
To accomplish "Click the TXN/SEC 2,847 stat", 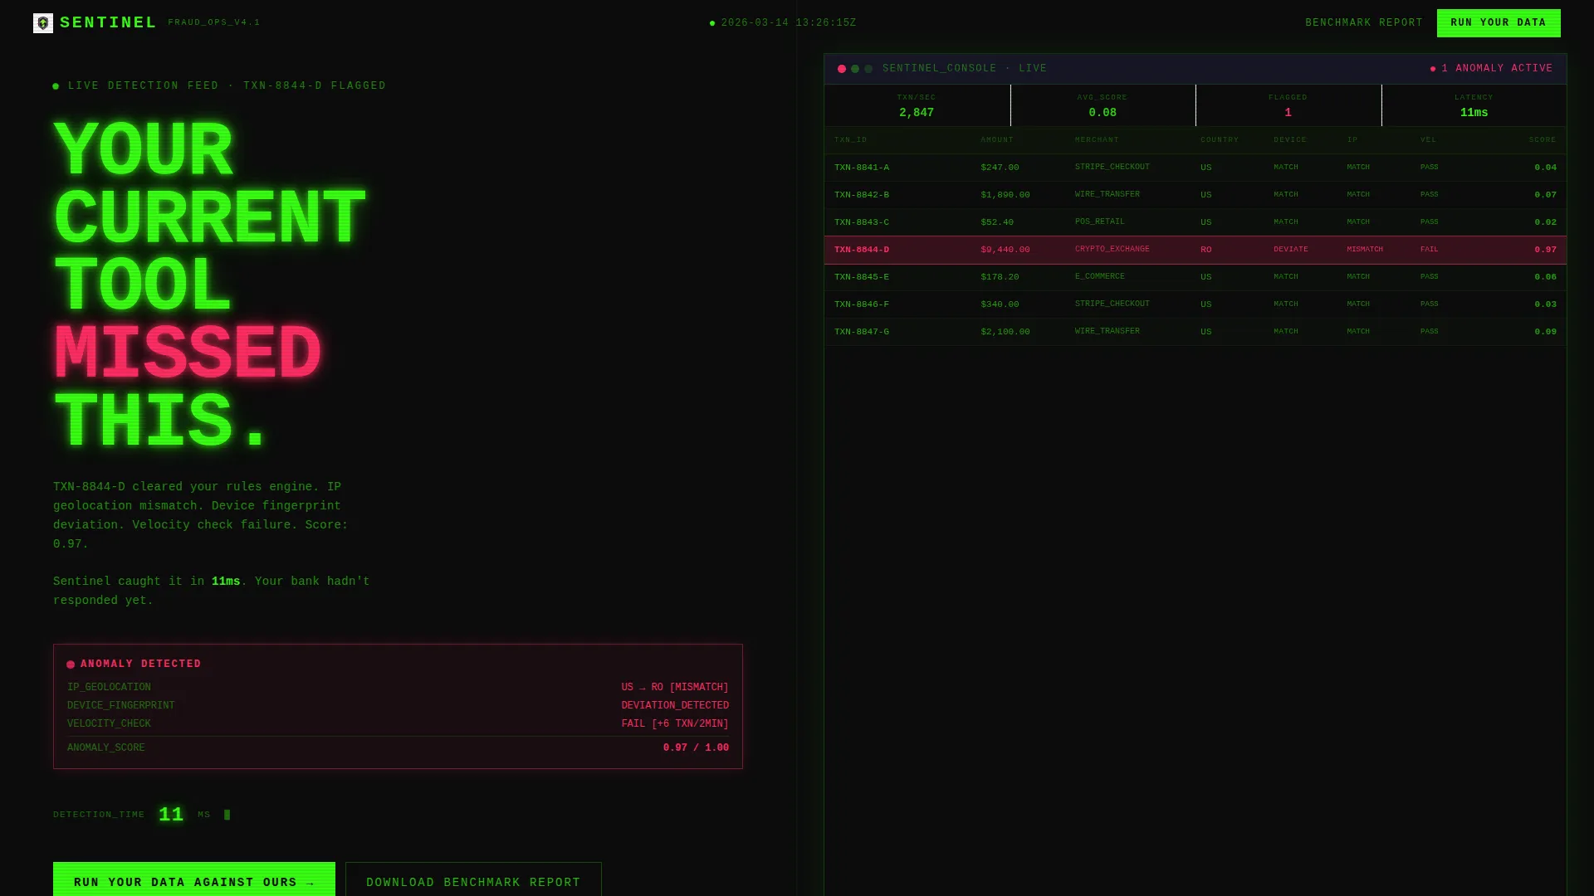I will tap(917, 105).
